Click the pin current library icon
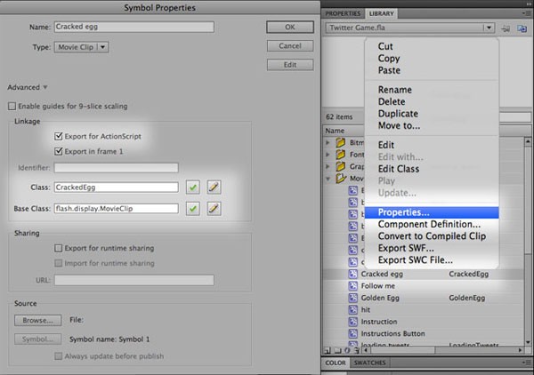The height and width of the screenshot is (375, 534). pos(506,28)
